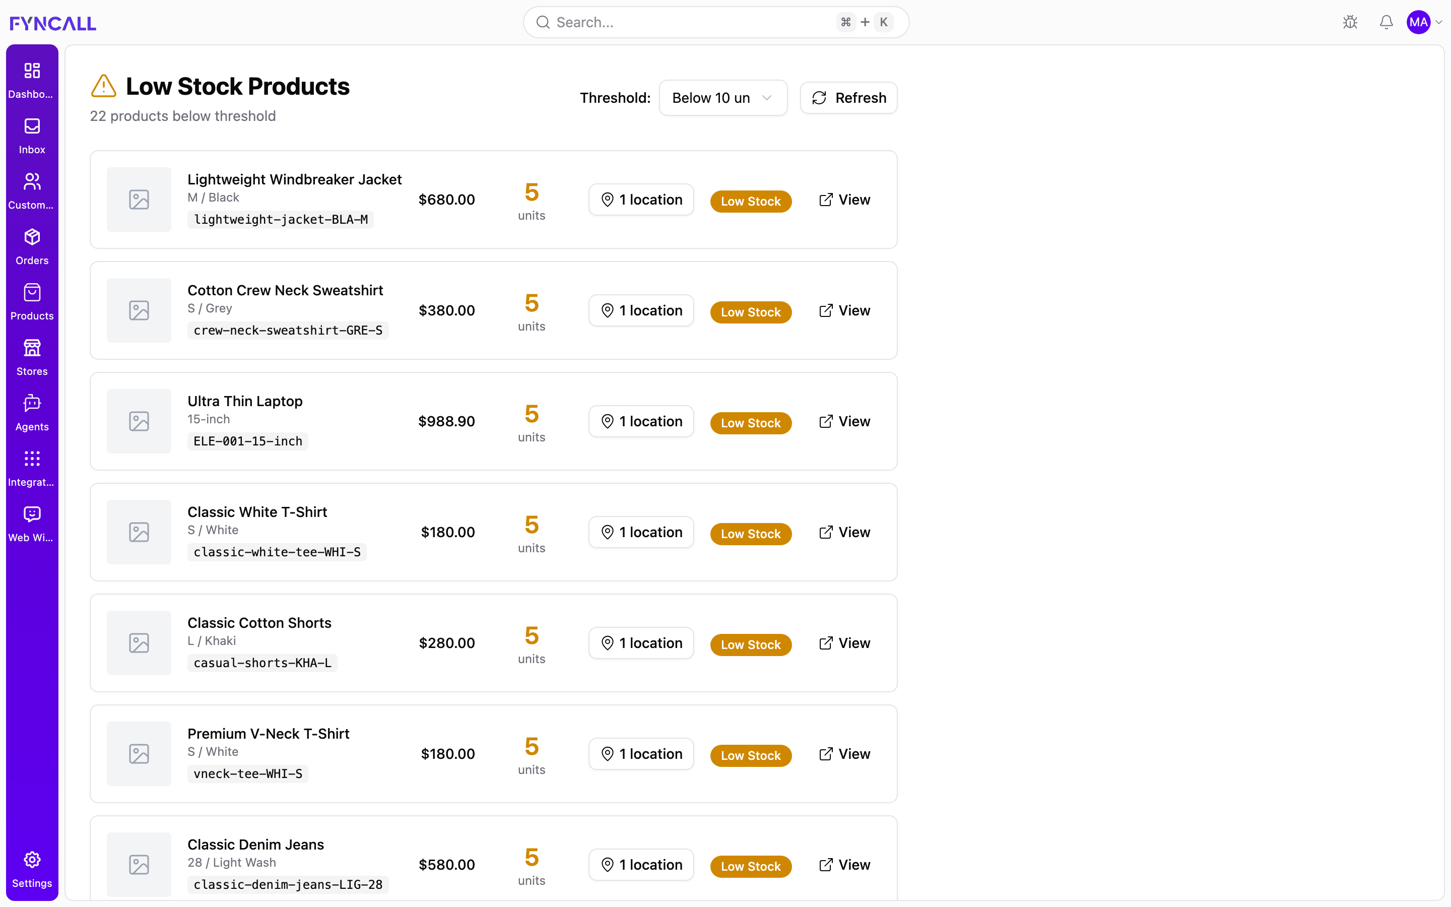Click the FYNCALL logo
Screen dimensions: 1451x907
click(53, 23)
